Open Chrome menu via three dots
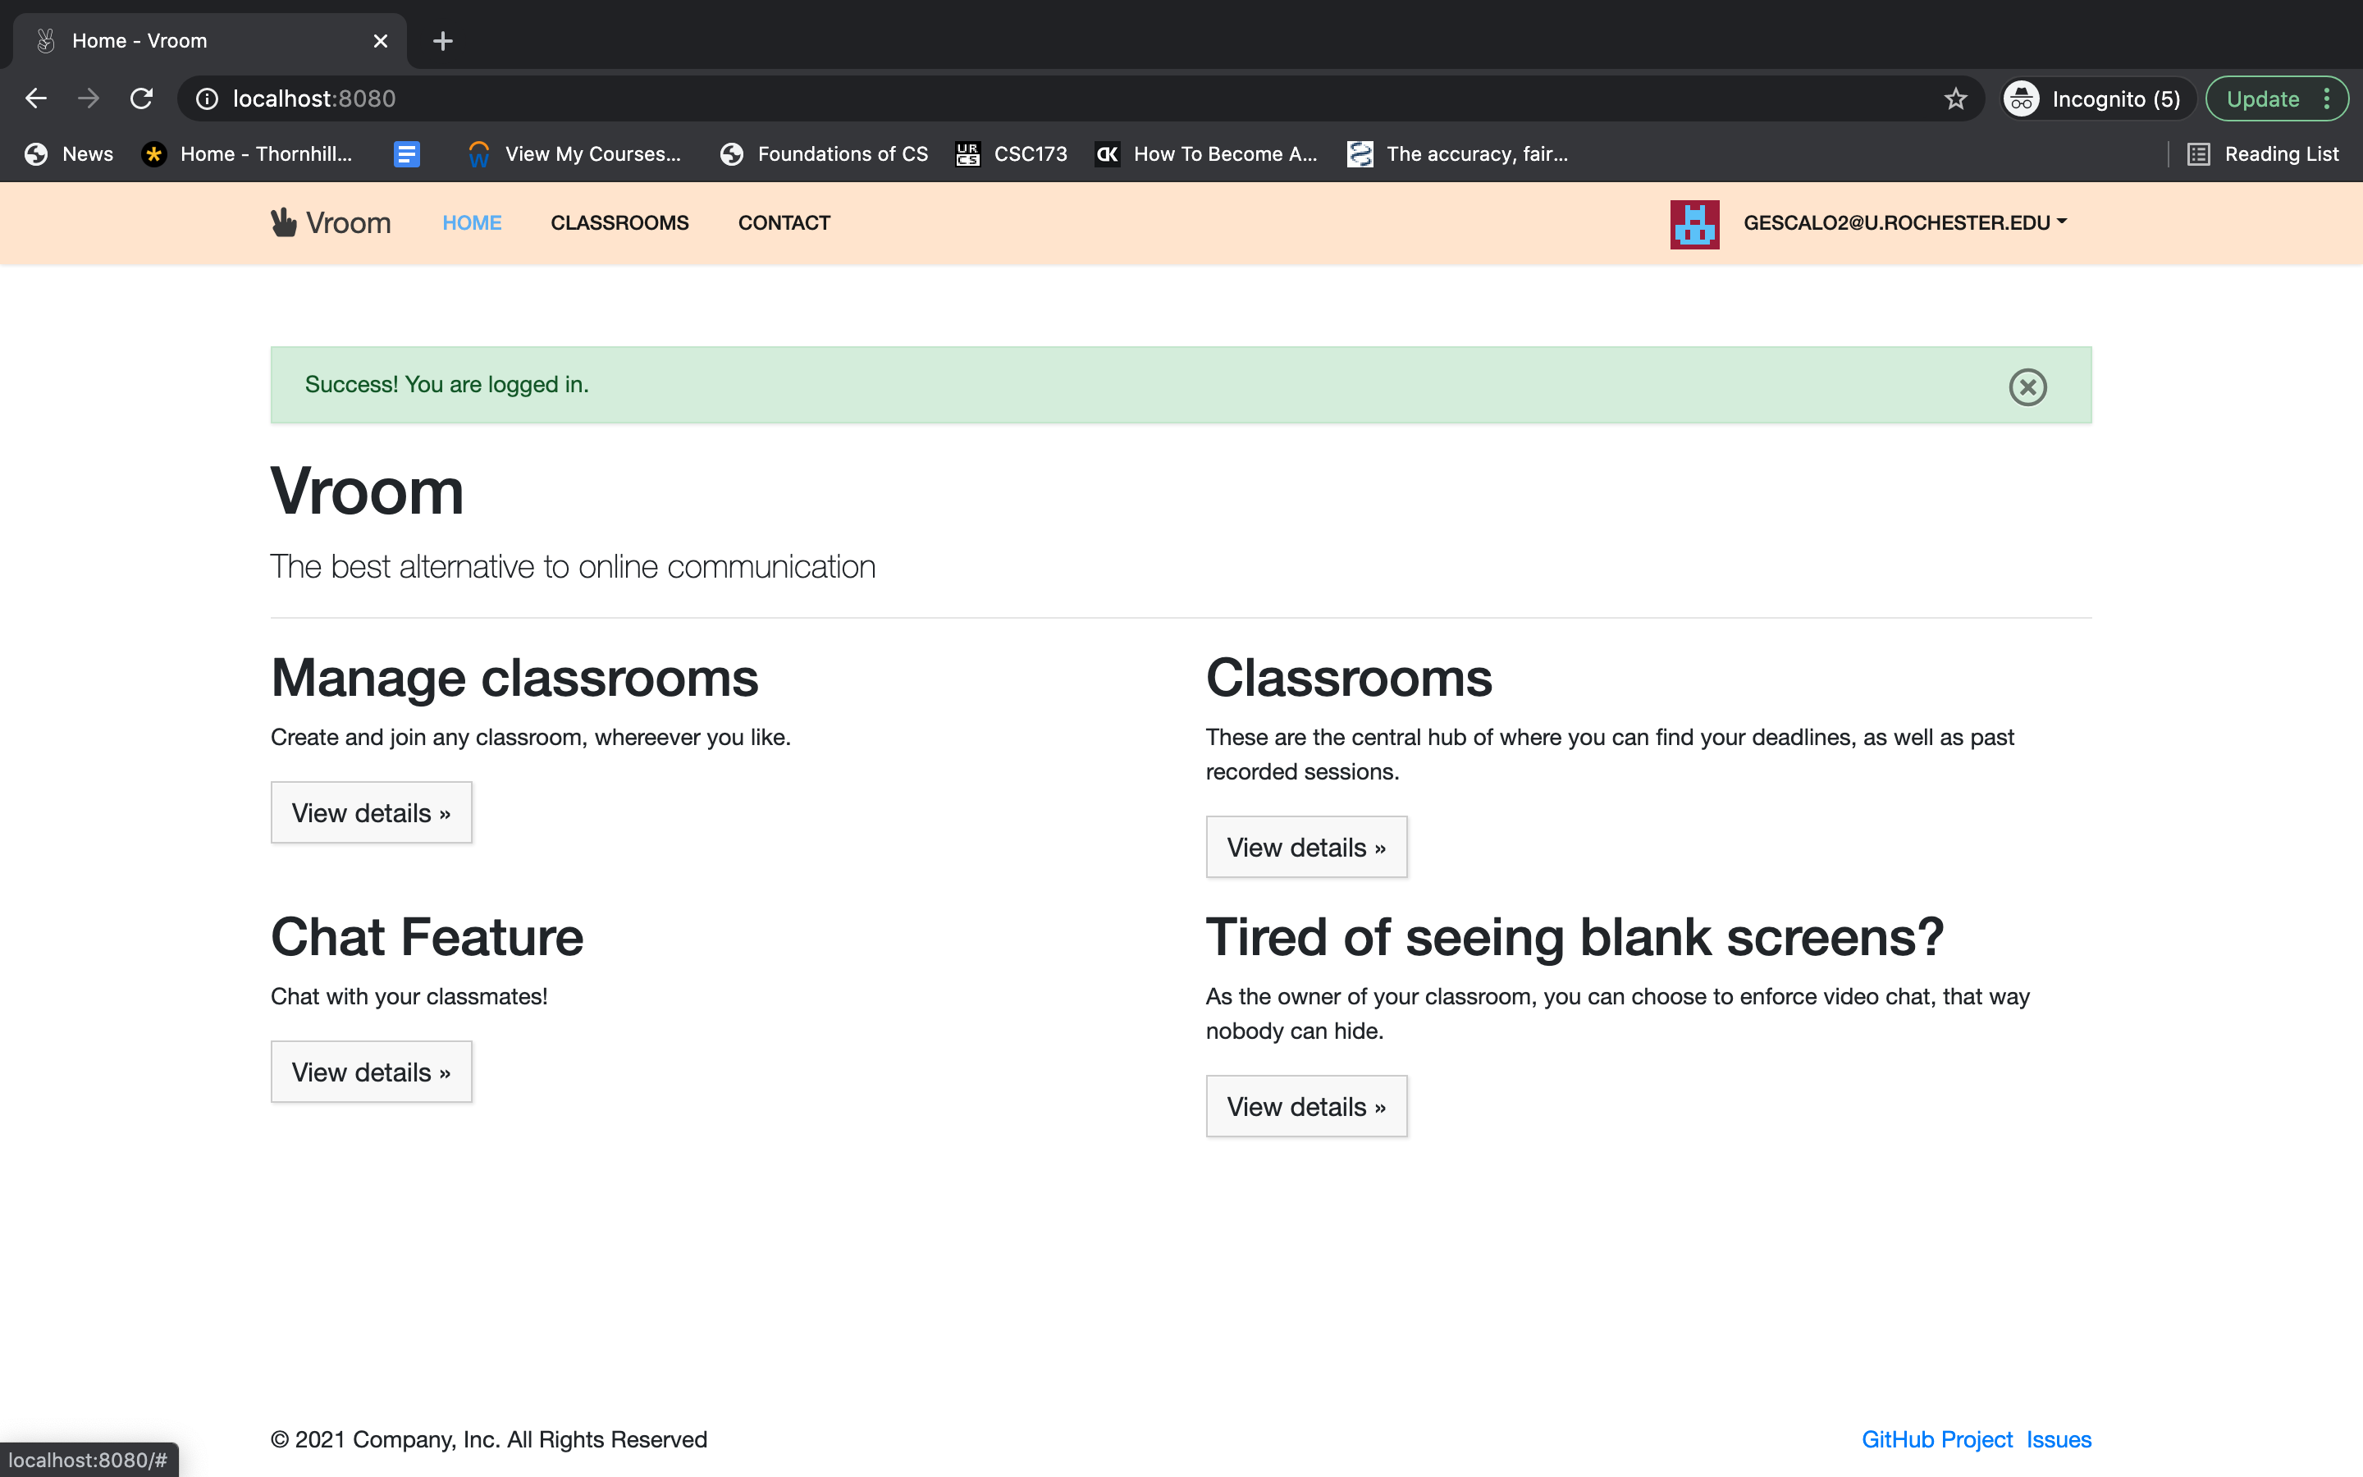Viewport: 2363px width, 1477px height. tap(2327, 98)
